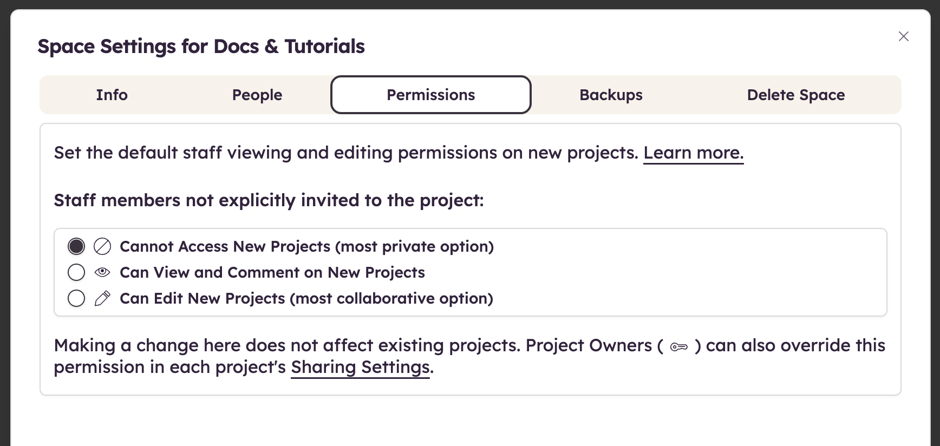Go to the Backups tab

tap(611, 95)
